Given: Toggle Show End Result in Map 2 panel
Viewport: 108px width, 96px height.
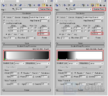Looking at the screenshot, I should point(97,5).
